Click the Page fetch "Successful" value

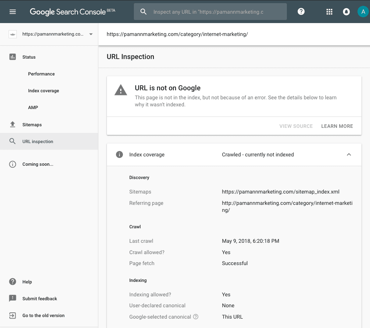click(x=235, y=263)
